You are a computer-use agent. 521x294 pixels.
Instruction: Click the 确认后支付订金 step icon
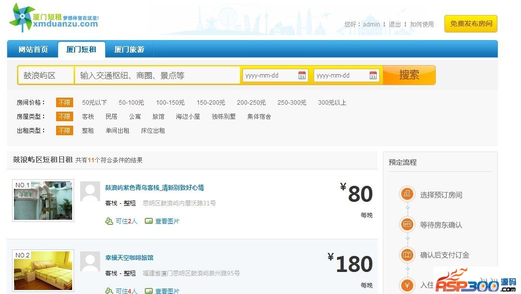[407, 255]
